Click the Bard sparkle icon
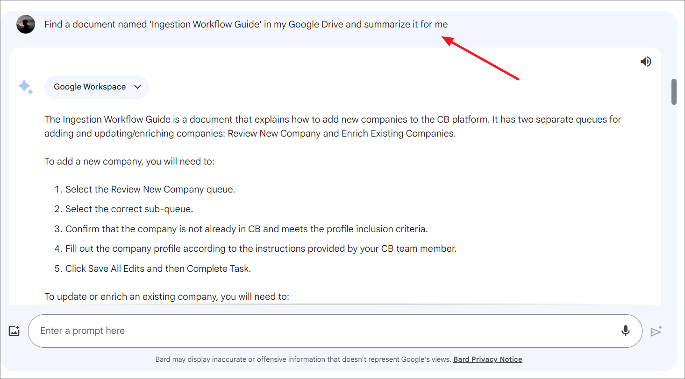Image resolution: width=685 pixels, height=379 pixels. (x=25, y=87)
